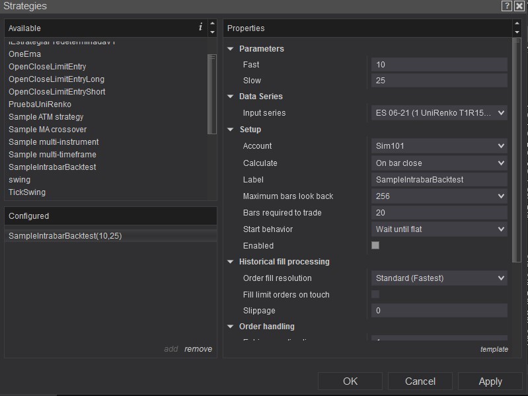The height and width of the screenshot is (396, 528).
Task: Collapse the Parameters section
Action: 231,49
